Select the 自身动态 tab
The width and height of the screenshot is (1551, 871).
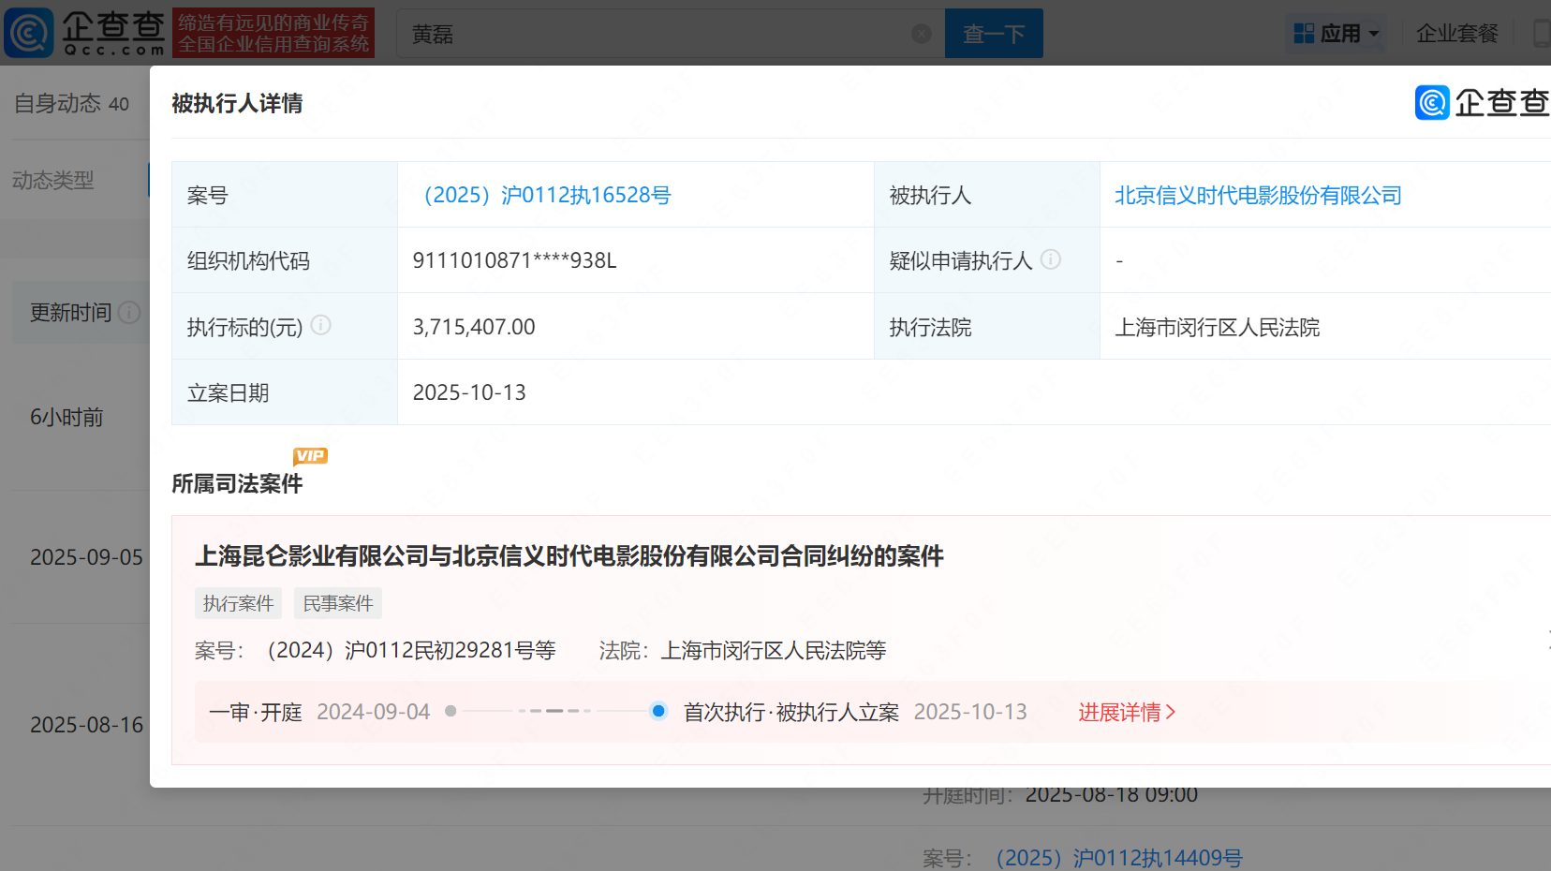coord(71,103)
